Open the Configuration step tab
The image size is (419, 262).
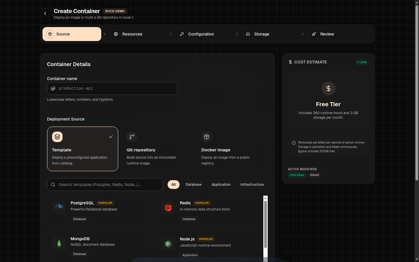click(x=204, y=34)
